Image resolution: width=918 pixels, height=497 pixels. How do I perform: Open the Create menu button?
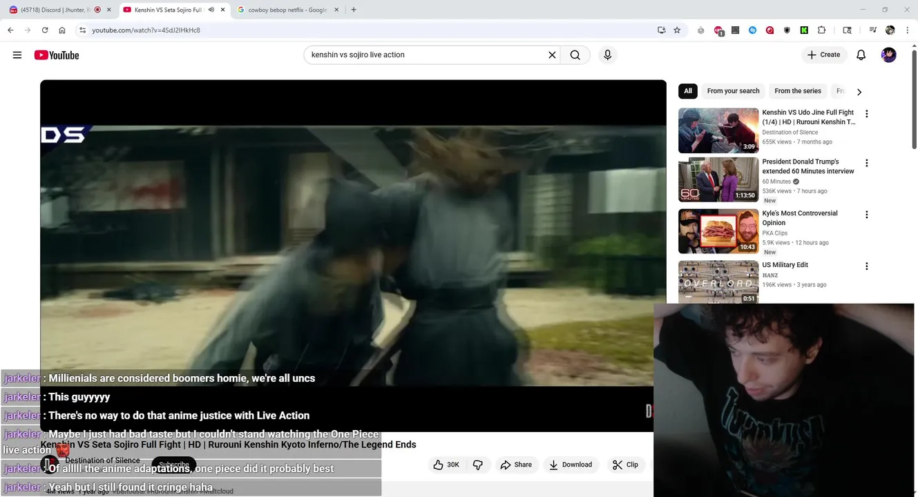[x=824, y=55]
